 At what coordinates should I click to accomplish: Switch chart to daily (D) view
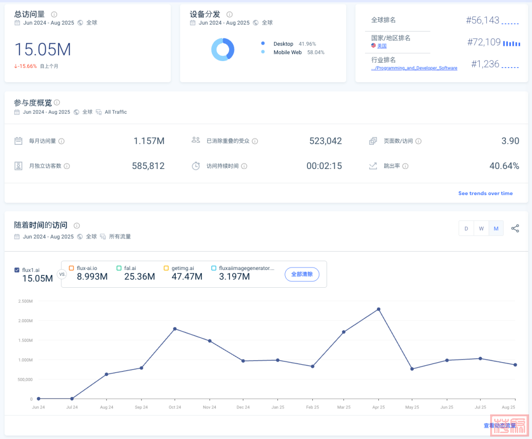point(466,229)
